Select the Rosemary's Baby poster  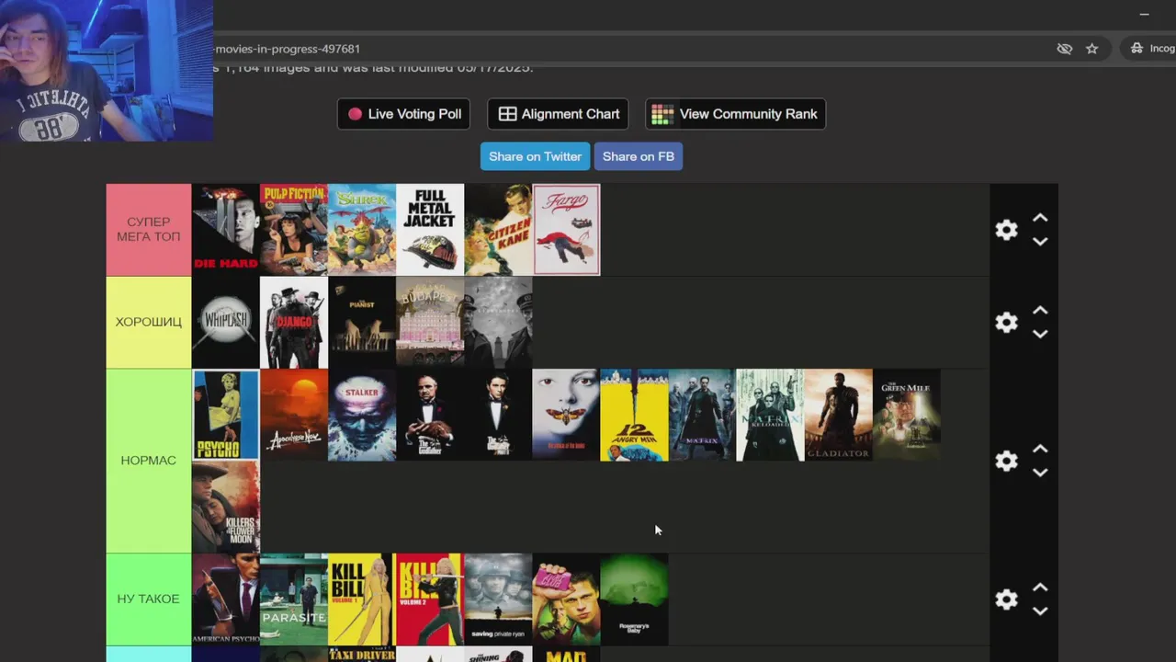click(x=634, y=599)
